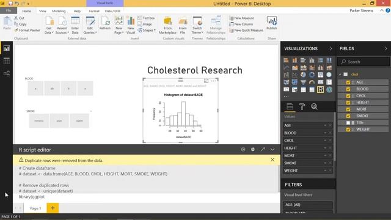This screenshot has height=220, width=391.
Task: Switch to the Modeling ribbon tab
Action: (x=59, y=11)
